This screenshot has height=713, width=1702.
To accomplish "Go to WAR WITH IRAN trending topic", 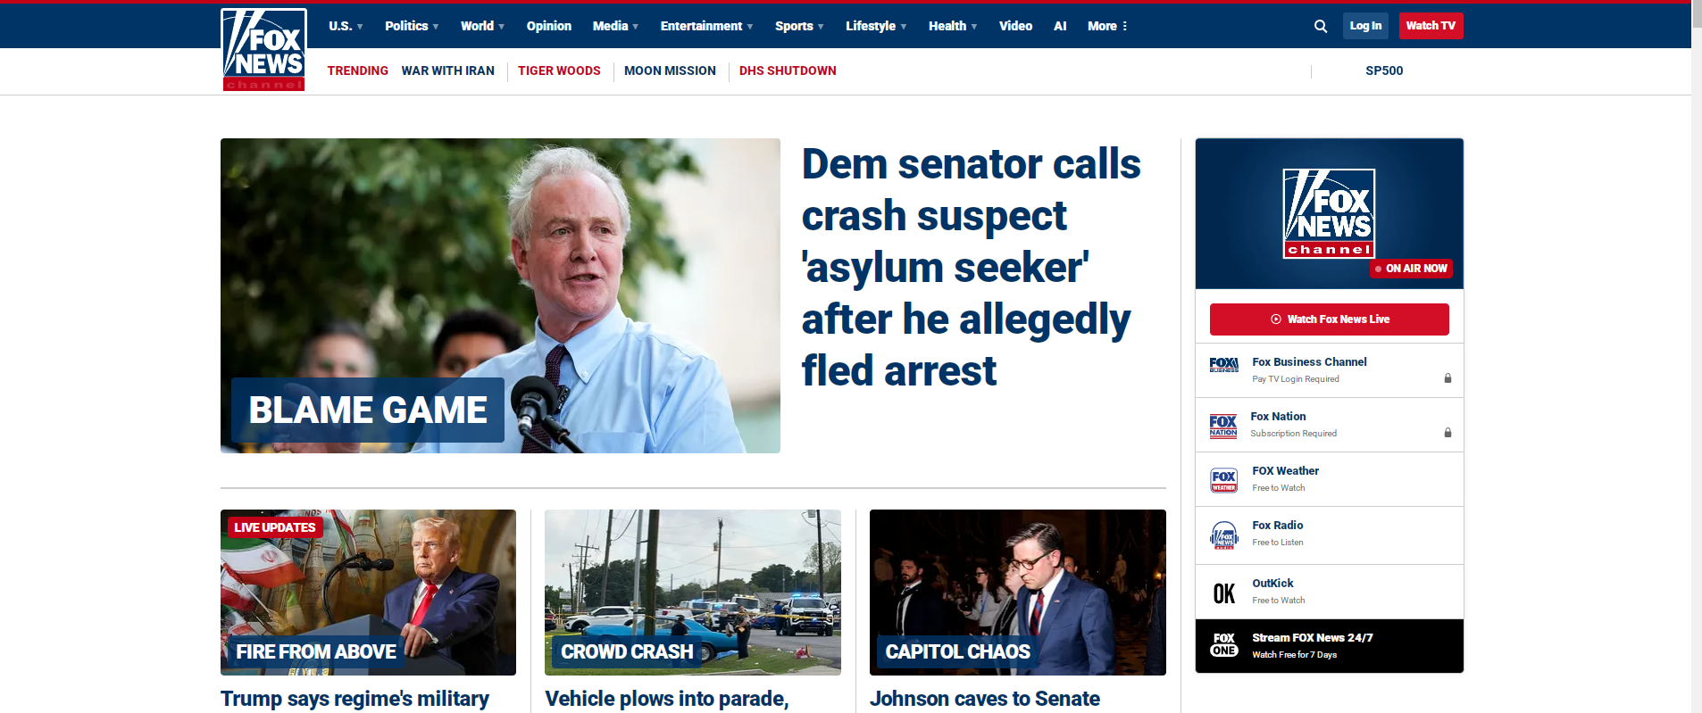I will coord(447,70).
